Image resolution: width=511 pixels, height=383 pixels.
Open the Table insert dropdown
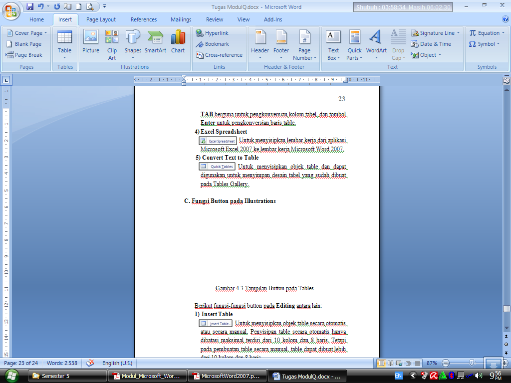[x=64, y=44]
